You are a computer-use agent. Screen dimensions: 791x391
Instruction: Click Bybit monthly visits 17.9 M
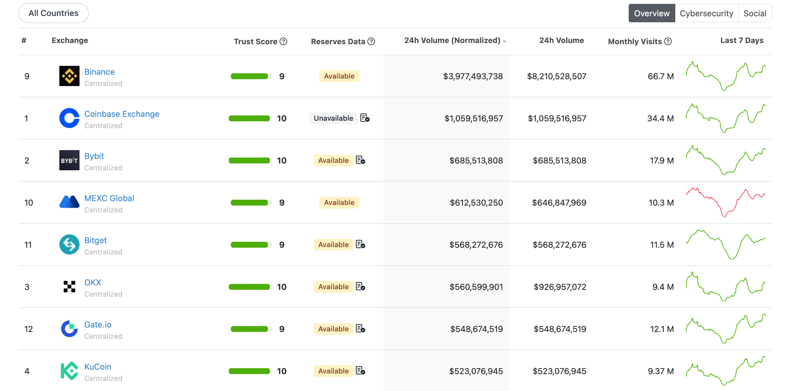pyautogui.click(x=662, y=160)
